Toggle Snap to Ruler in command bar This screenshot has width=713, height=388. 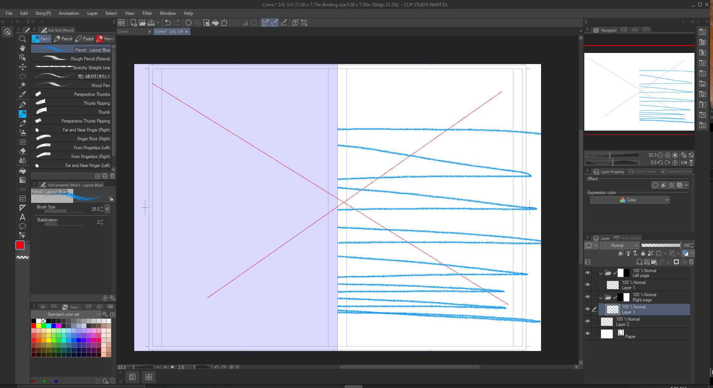(x=265, y=23)
